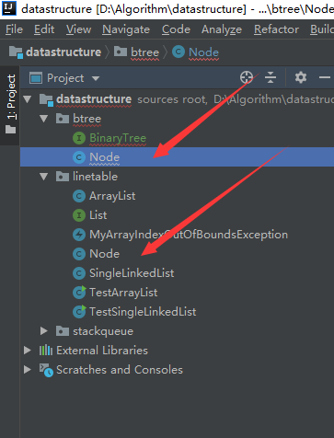The width and height of the screenshot is (334, 438).
Task: Open the Analyze menu
Action: coord(222,29)
